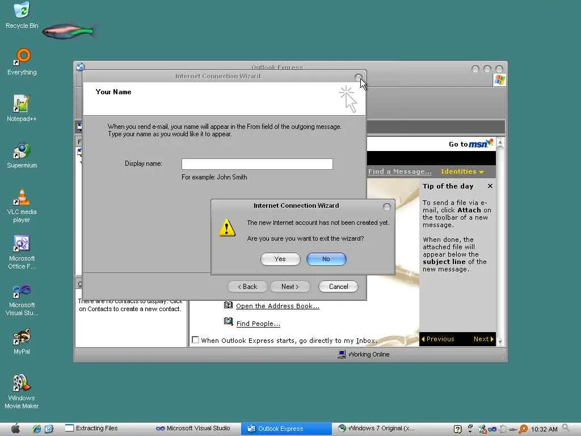
Task: Open the Microsoft Office F... shortcut
Action: click(x=22, y=252)
